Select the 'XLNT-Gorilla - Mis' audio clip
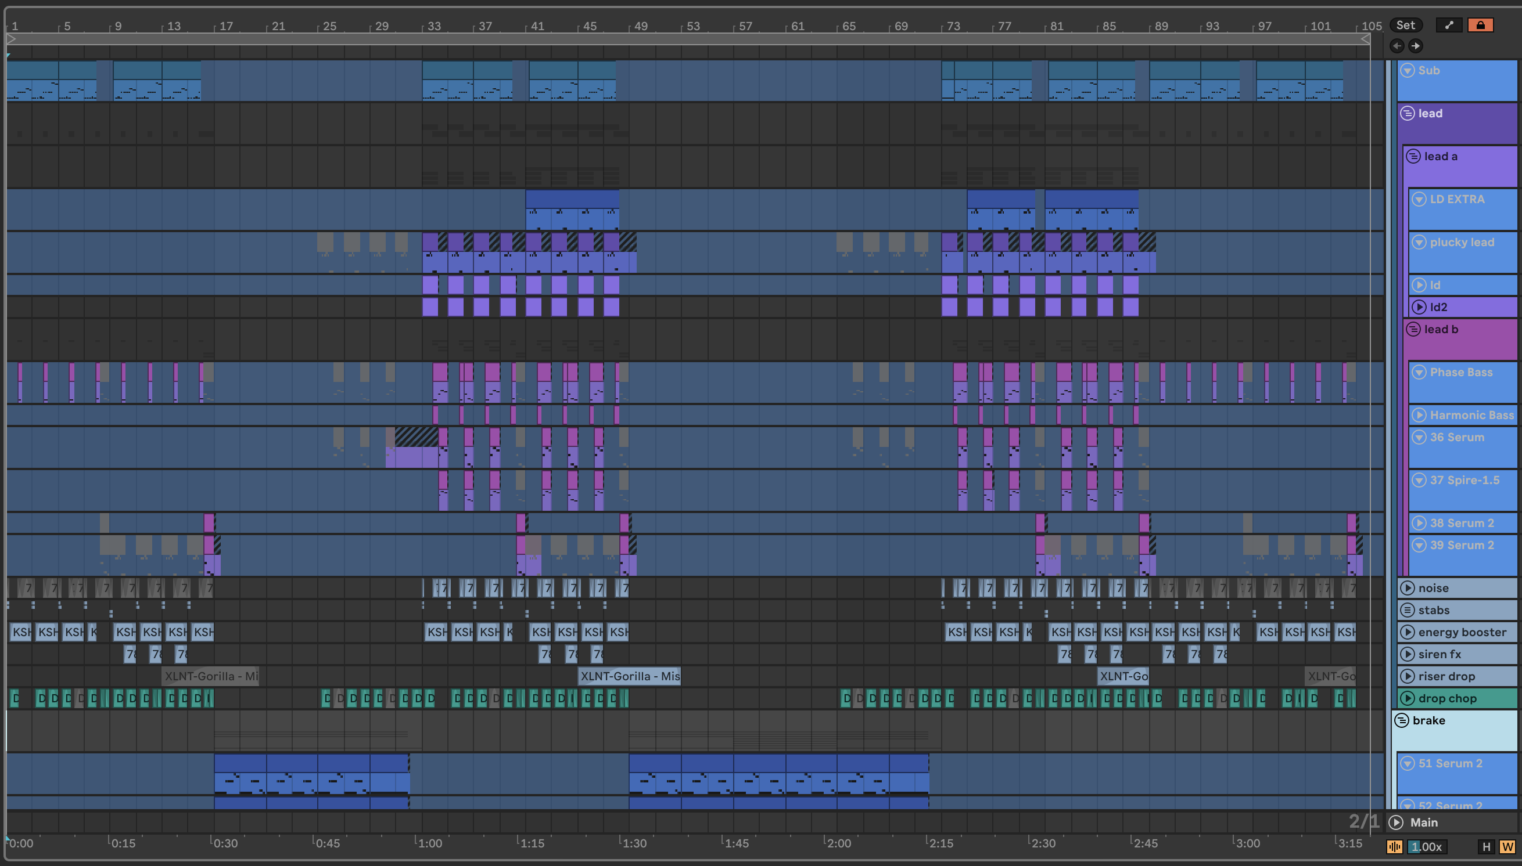1522x866 pixels. pos(629,676)
